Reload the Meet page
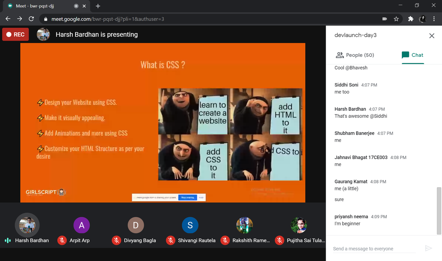 coord(31,19)
